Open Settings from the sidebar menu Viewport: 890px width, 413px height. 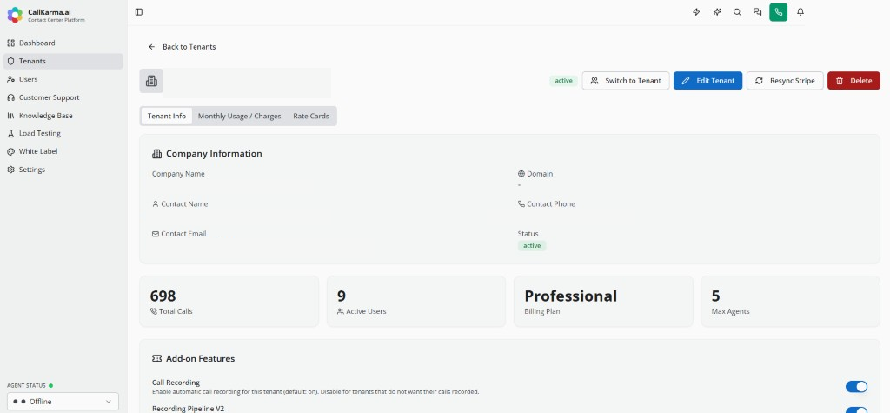click(63, 170)
